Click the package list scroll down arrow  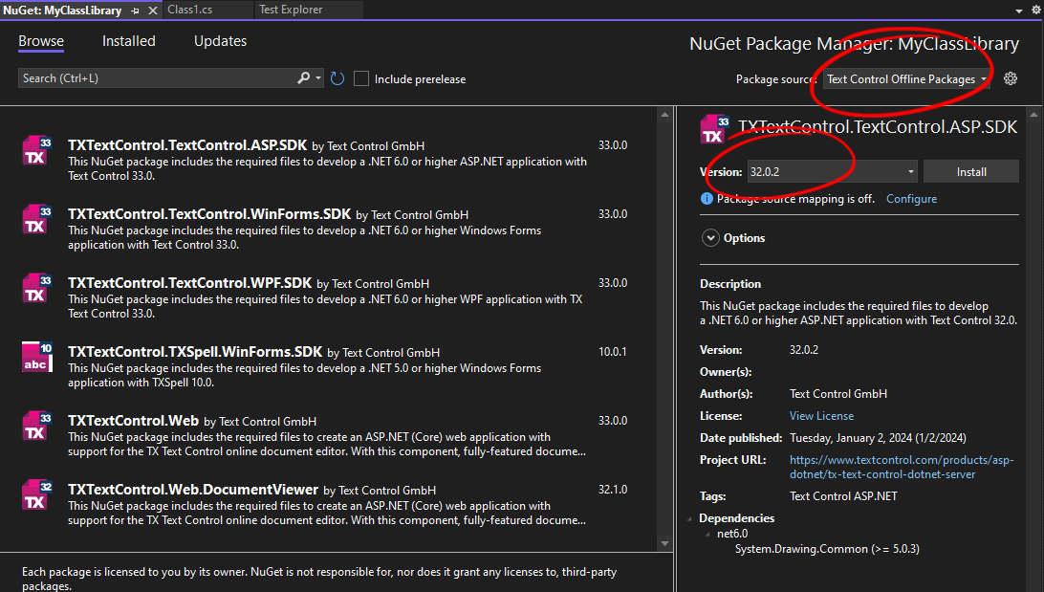coord(664,543)
